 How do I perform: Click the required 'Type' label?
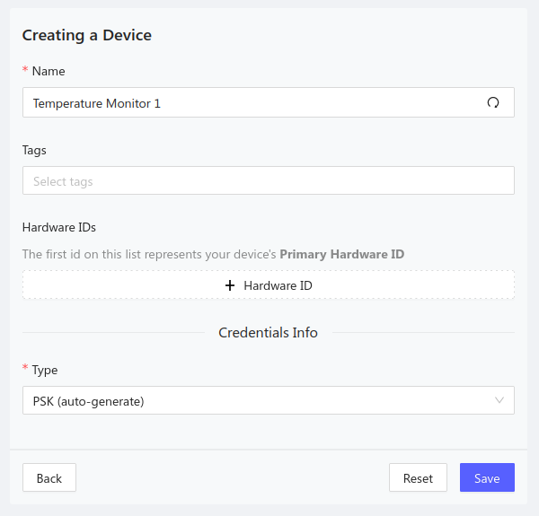45,371
